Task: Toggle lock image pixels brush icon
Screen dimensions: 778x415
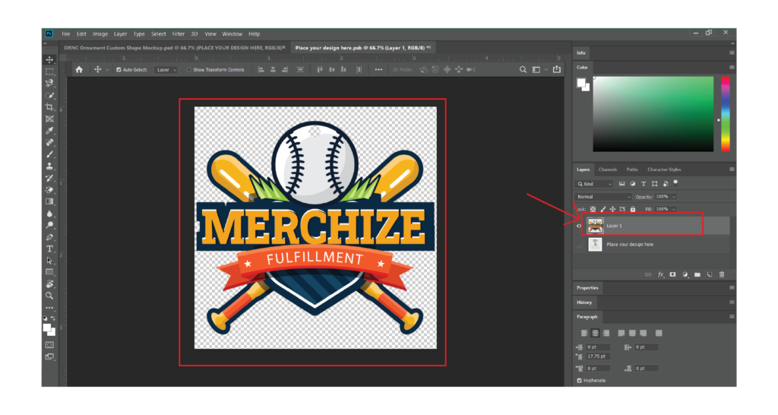Action: coord(602,210)
